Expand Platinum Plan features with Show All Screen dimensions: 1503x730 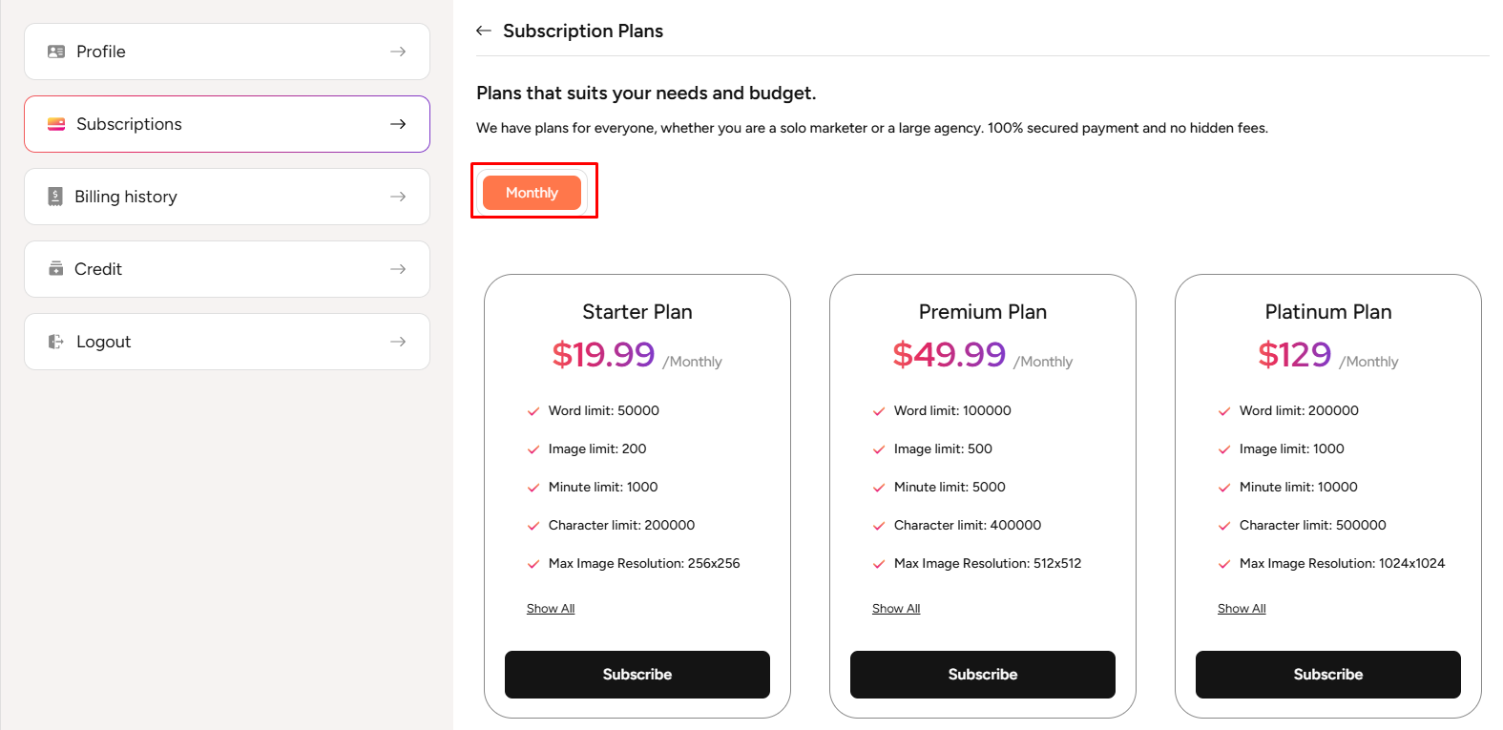[x=1242, y=609]
